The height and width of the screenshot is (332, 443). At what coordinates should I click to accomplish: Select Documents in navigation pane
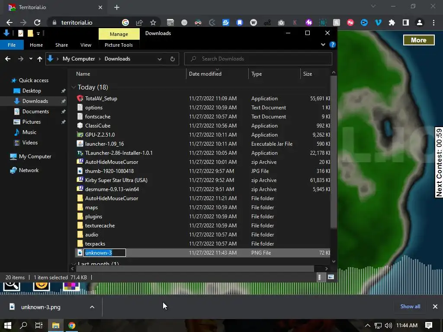(35, 112)
